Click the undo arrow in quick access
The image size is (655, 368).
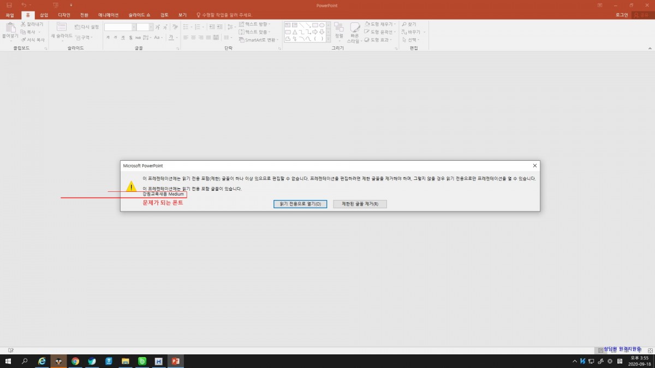(x=24, y=5)
